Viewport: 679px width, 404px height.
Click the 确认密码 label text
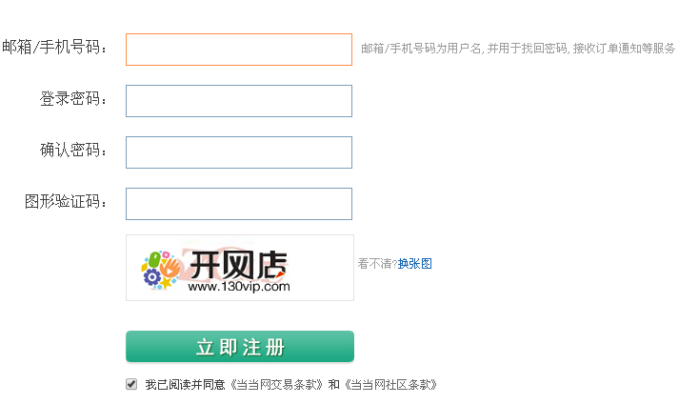(73, 151)
